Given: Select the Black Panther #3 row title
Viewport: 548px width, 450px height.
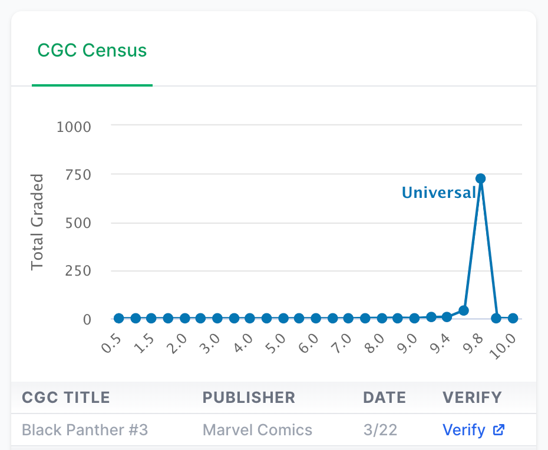Looking at the screenshot, I should pyautogui.click(x=85, y=430).
